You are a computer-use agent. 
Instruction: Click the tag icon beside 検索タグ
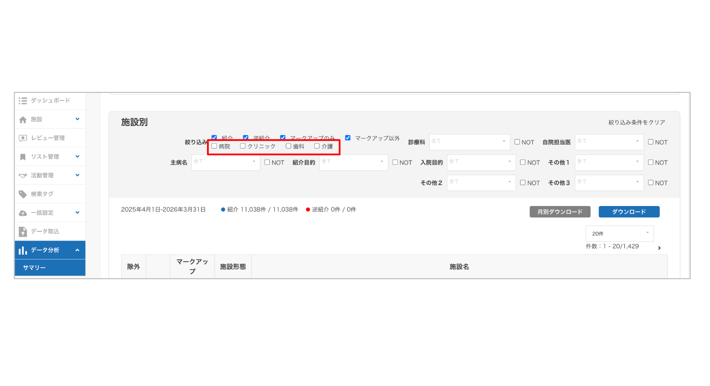pyautogui.click(x=23, y=194)
